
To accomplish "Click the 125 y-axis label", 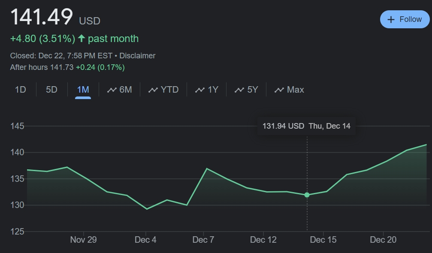I will point(17,232).
